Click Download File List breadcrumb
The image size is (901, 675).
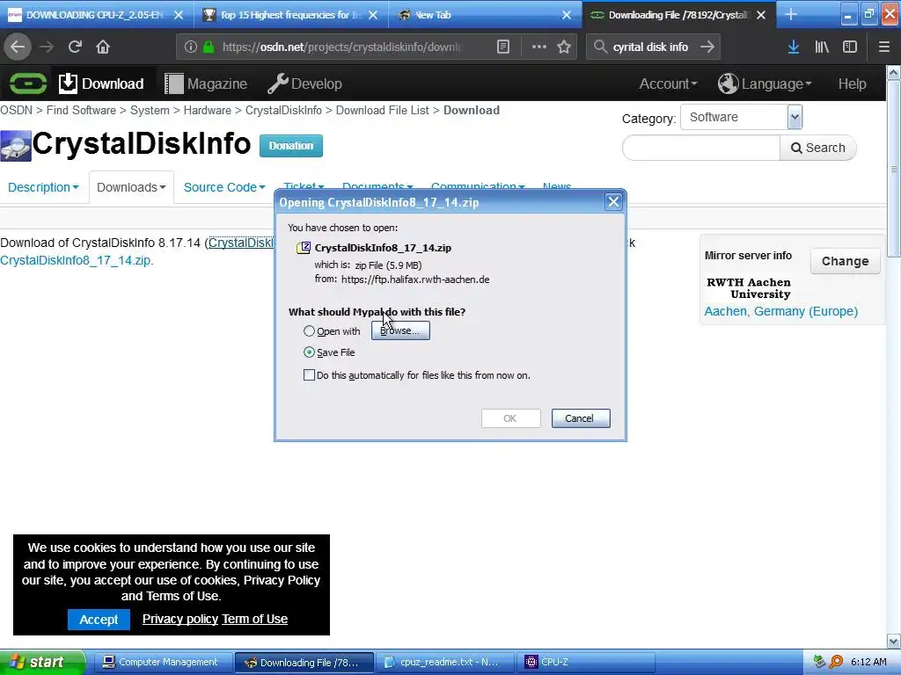pos(382,110)
